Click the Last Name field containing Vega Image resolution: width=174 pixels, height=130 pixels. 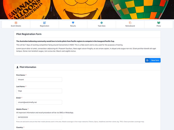click(39, 91)
